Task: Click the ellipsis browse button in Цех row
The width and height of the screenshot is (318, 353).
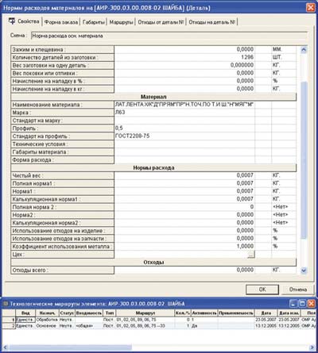Action: click(x=251, y=254)
